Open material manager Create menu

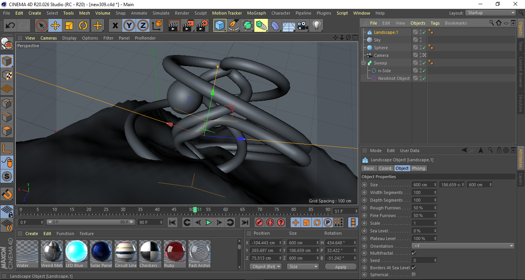[x=32, y=234]
